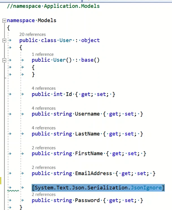The image size is (172, 210).
Task: Collapse the User class outline
Action: (4, 40)
